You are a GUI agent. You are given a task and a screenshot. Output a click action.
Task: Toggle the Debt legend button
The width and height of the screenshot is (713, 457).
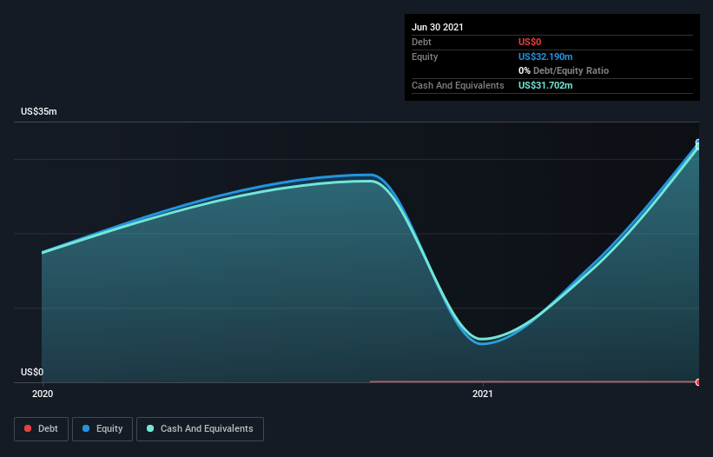pyautogui.click(x=41, y=429)
